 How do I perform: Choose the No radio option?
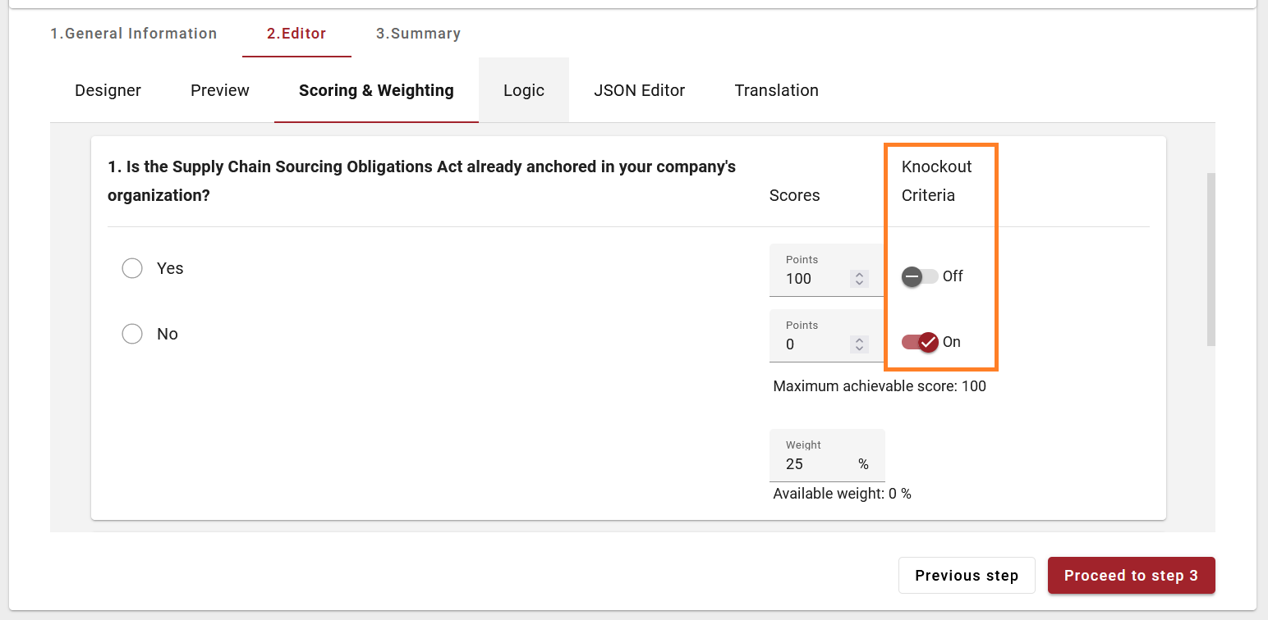point(132,335)
